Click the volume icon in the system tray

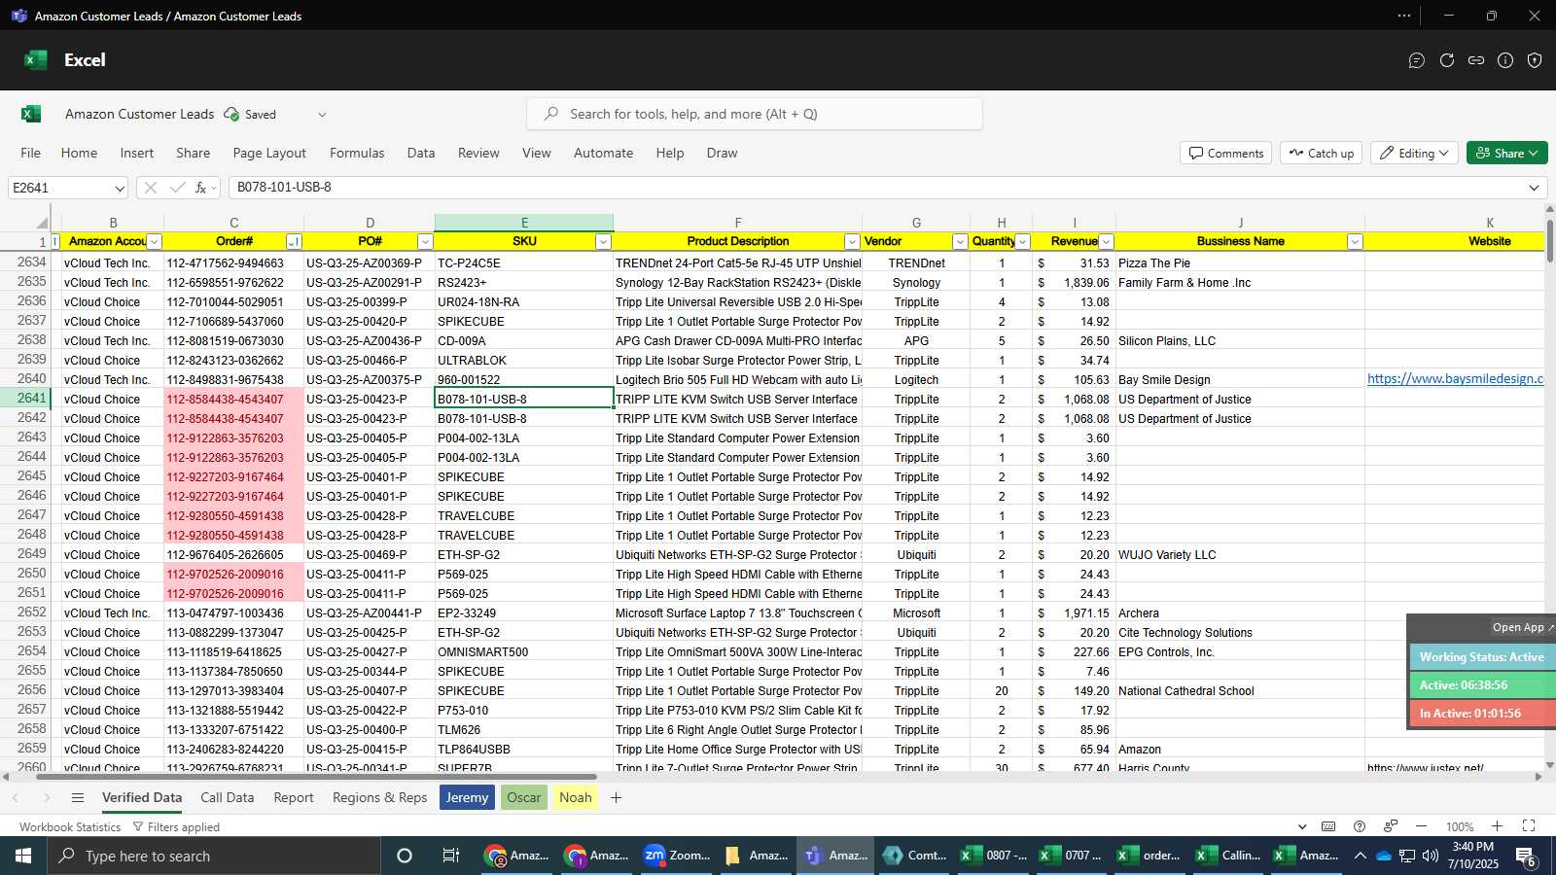click(x=1431, y=856)
